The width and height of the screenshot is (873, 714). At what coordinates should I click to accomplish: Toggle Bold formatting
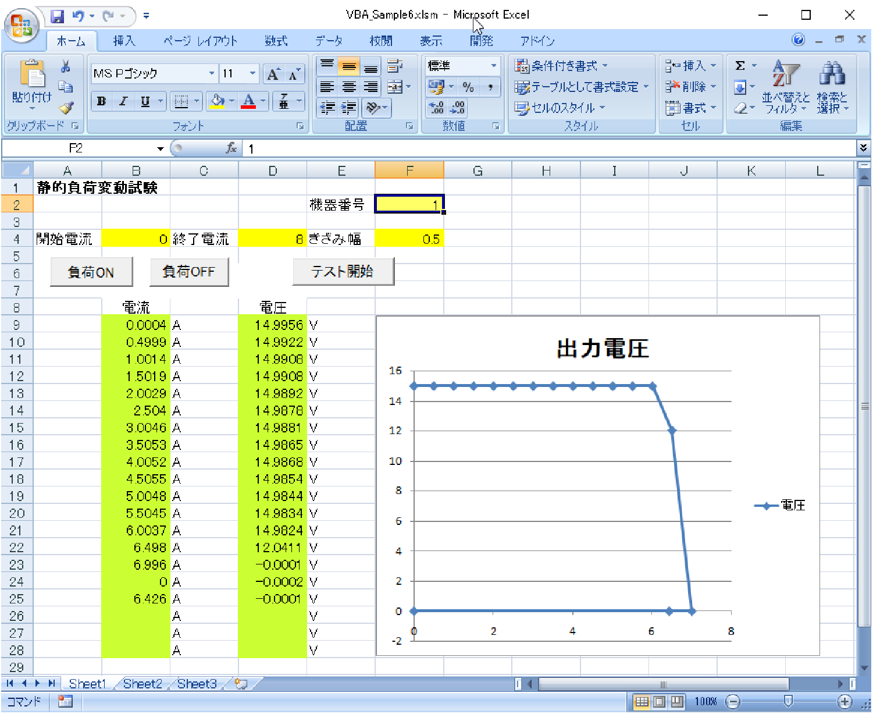click(x=102, y=101)
